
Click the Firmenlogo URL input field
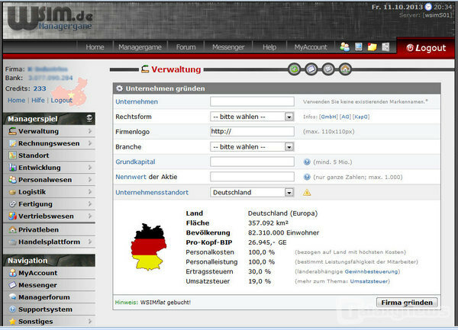(252, 132)
